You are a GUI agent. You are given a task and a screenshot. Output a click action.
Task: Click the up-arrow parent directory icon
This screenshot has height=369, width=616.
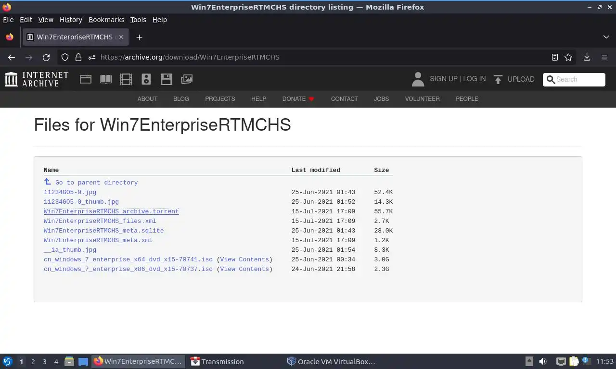pyautogui.click(x=47, y=182)
